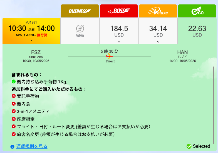Viewport: 218px width, 153px height.
Task: Click the red X icon beside 座席指定
Action: [14, 119]
